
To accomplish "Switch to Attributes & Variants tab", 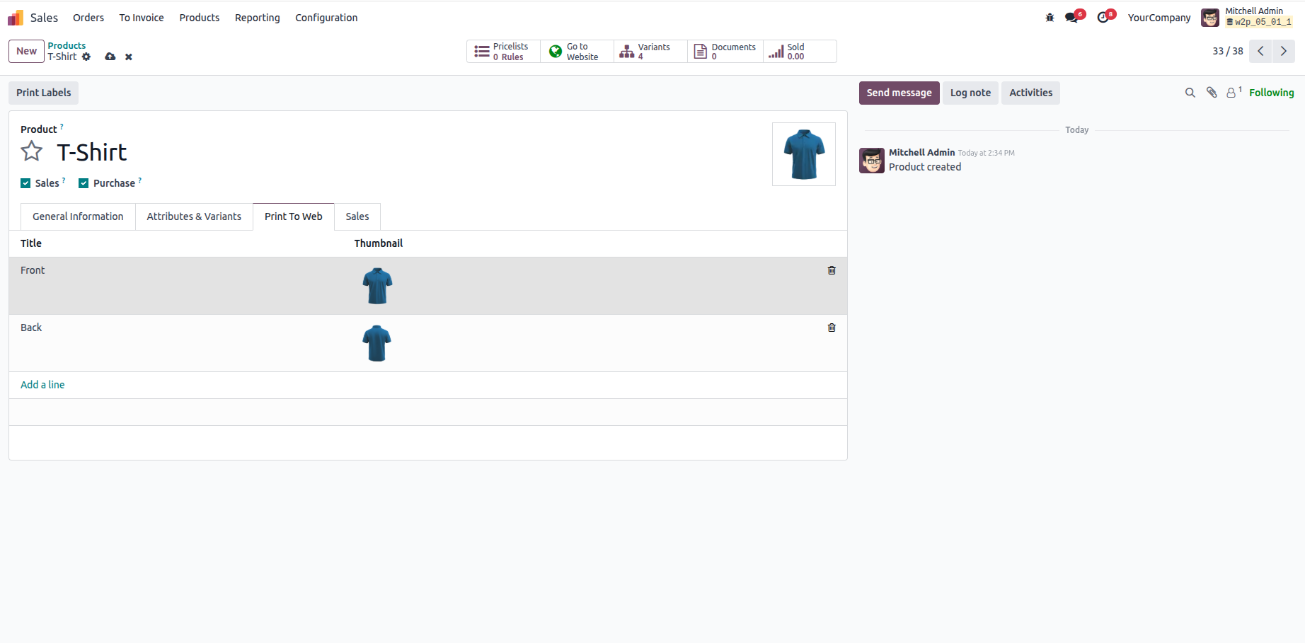I will click(194, 216).
